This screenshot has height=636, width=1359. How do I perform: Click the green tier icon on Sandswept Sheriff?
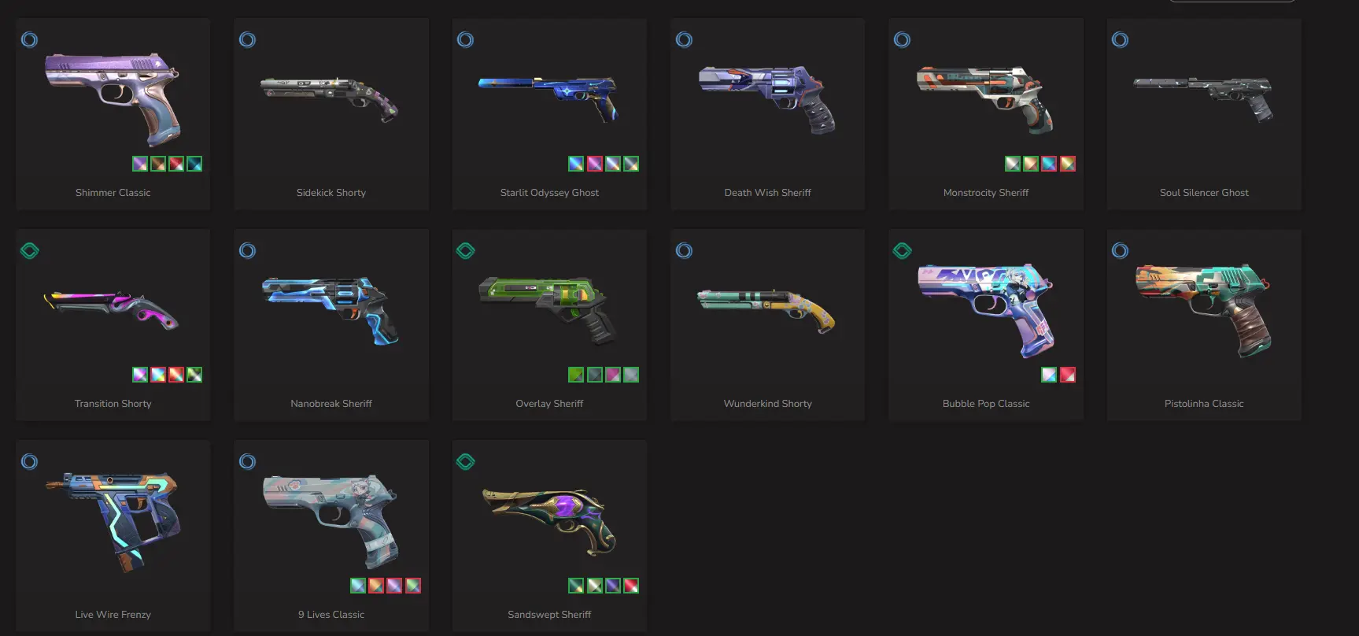click(x=465, y=462)
